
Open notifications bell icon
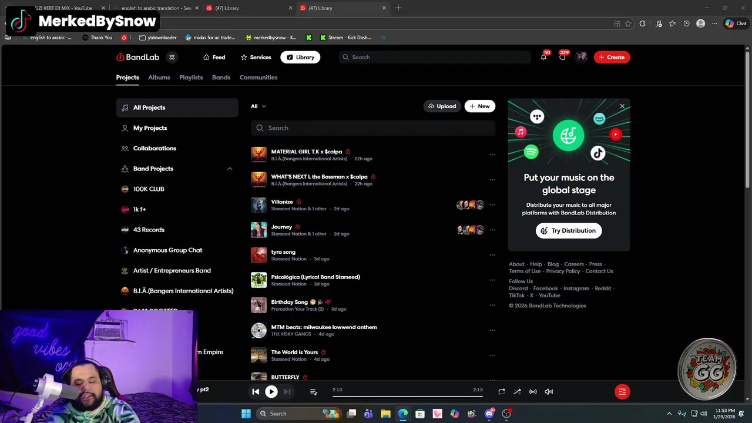click(x=543, y=57)
